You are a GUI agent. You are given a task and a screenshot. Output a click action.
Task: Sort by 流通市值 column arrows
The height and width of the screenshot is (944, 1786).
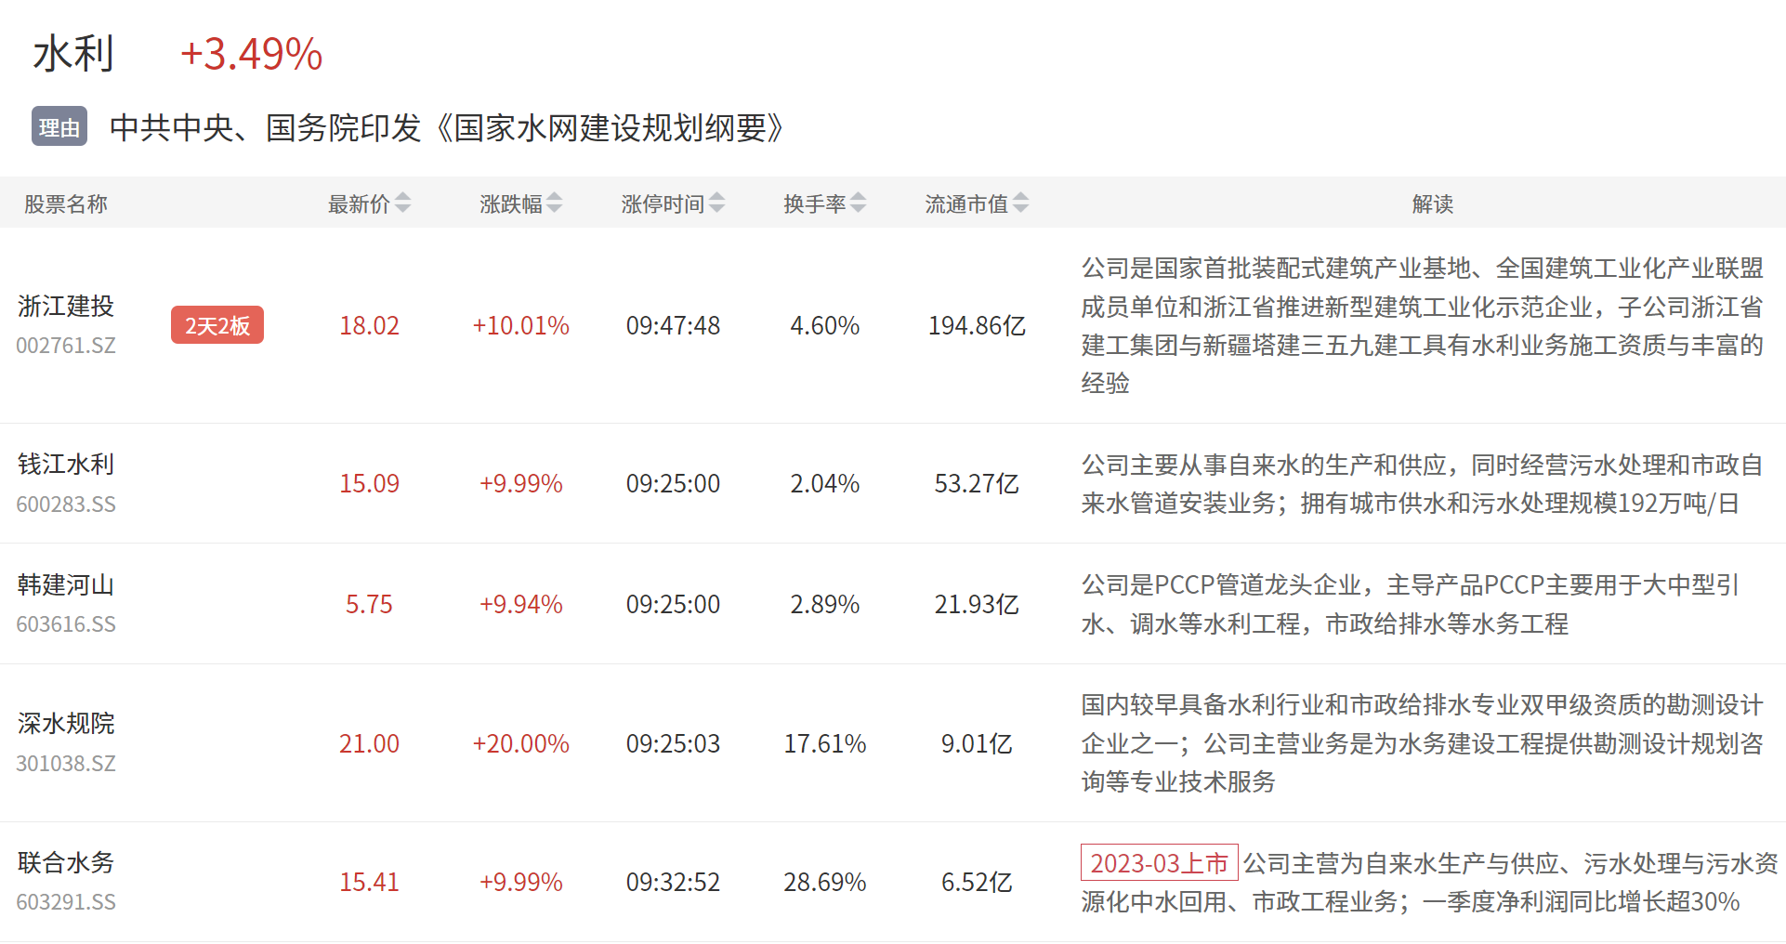tap(1020, 203)
